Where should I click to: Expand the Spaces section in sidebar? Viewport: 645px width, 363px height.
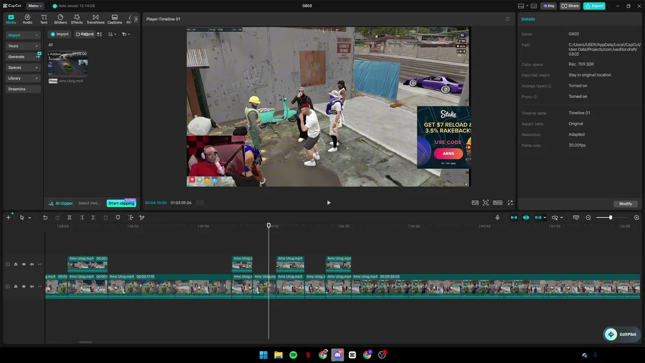23,68
